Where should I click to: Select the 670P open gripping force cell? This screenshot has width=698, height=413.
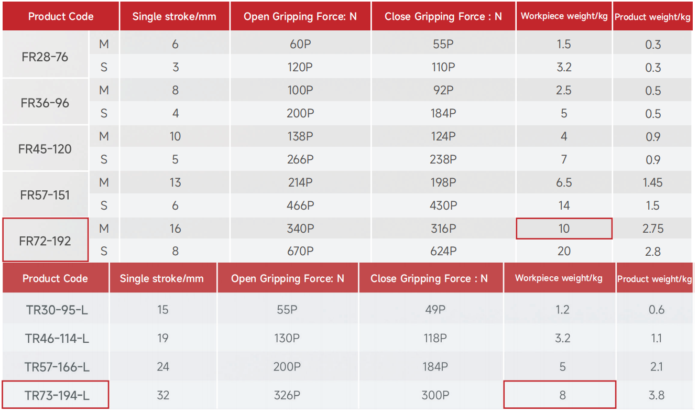(x=300, y=251)
